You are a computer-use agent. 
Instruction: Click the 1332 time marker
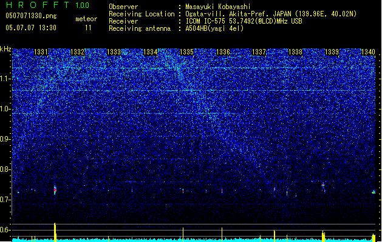click(77, 52)
